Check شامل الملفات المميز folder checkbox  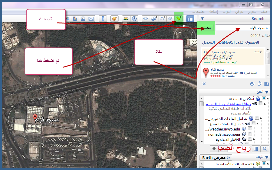[x=253, y=123]
